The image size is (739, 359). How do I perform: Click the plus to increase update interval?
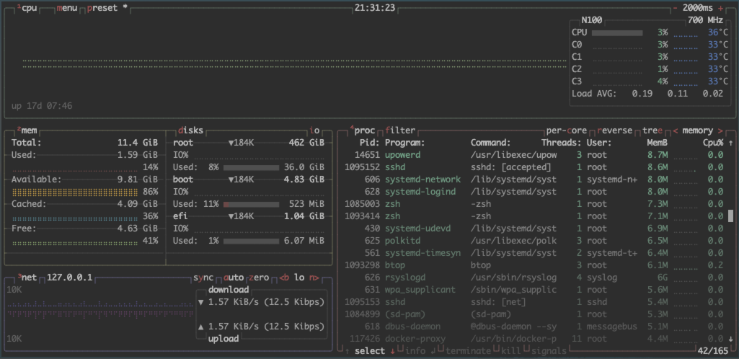[721, 8]
